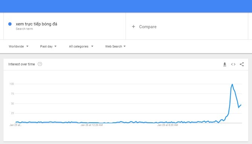Open help for Interest over time
Image resolution: width=252 pixels, height=144 pixels.
pos(40,64)
